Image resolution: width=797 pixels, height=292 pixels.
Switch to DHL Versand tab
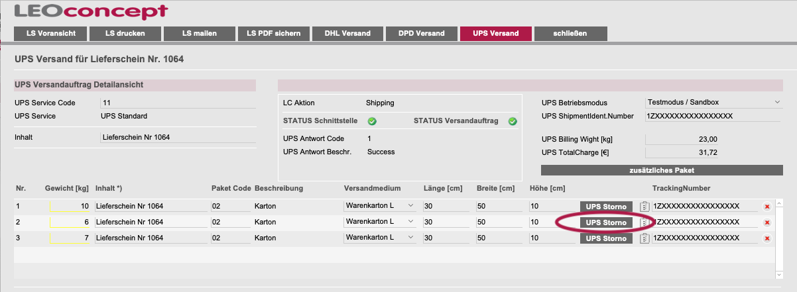point(347,34)
